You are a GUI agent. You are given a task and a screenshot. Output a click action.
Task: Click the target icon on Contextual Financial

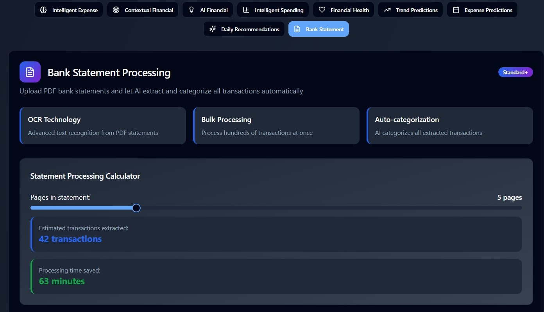[116, 10]
